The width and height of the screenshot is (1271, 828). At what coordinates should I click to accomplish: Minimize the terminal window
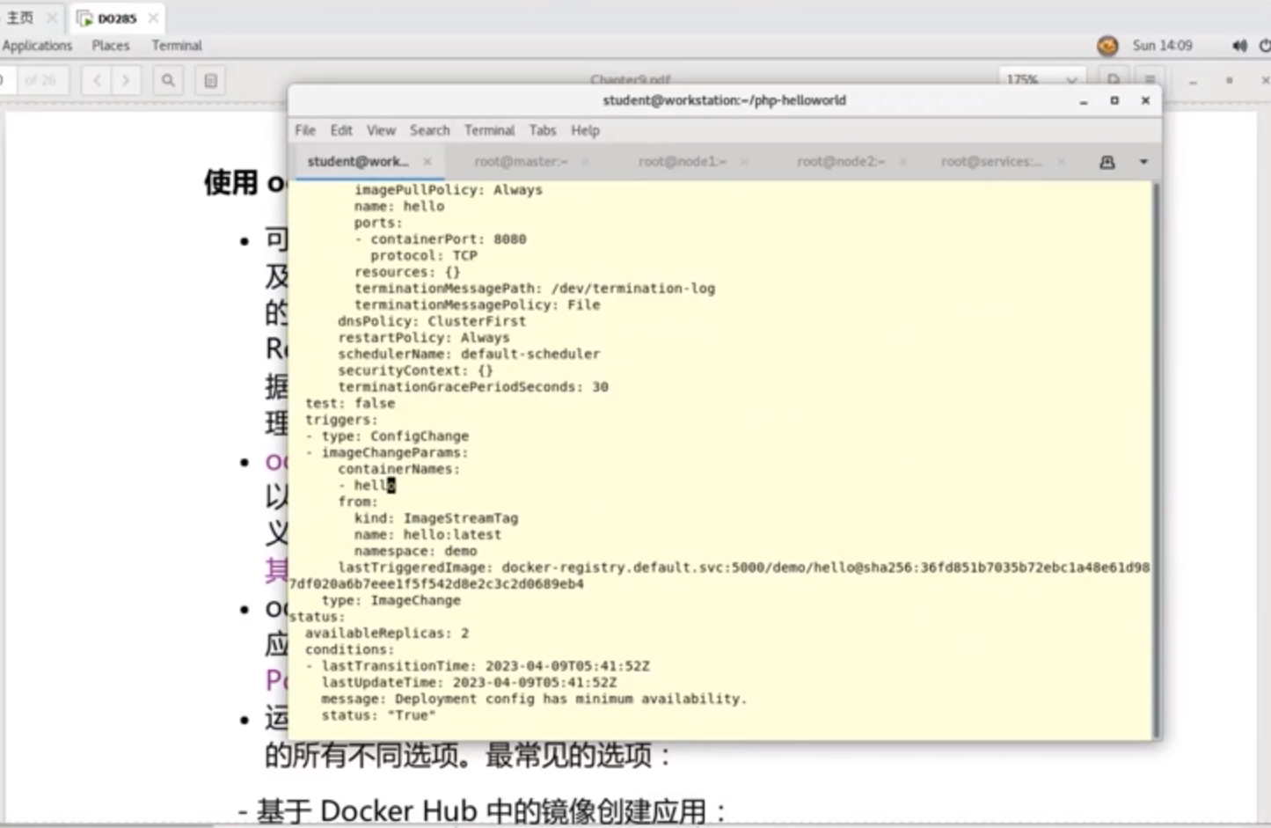click(x=1084, y=101)
